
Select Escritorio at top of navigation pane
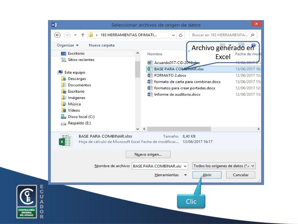tap(76, 53)
